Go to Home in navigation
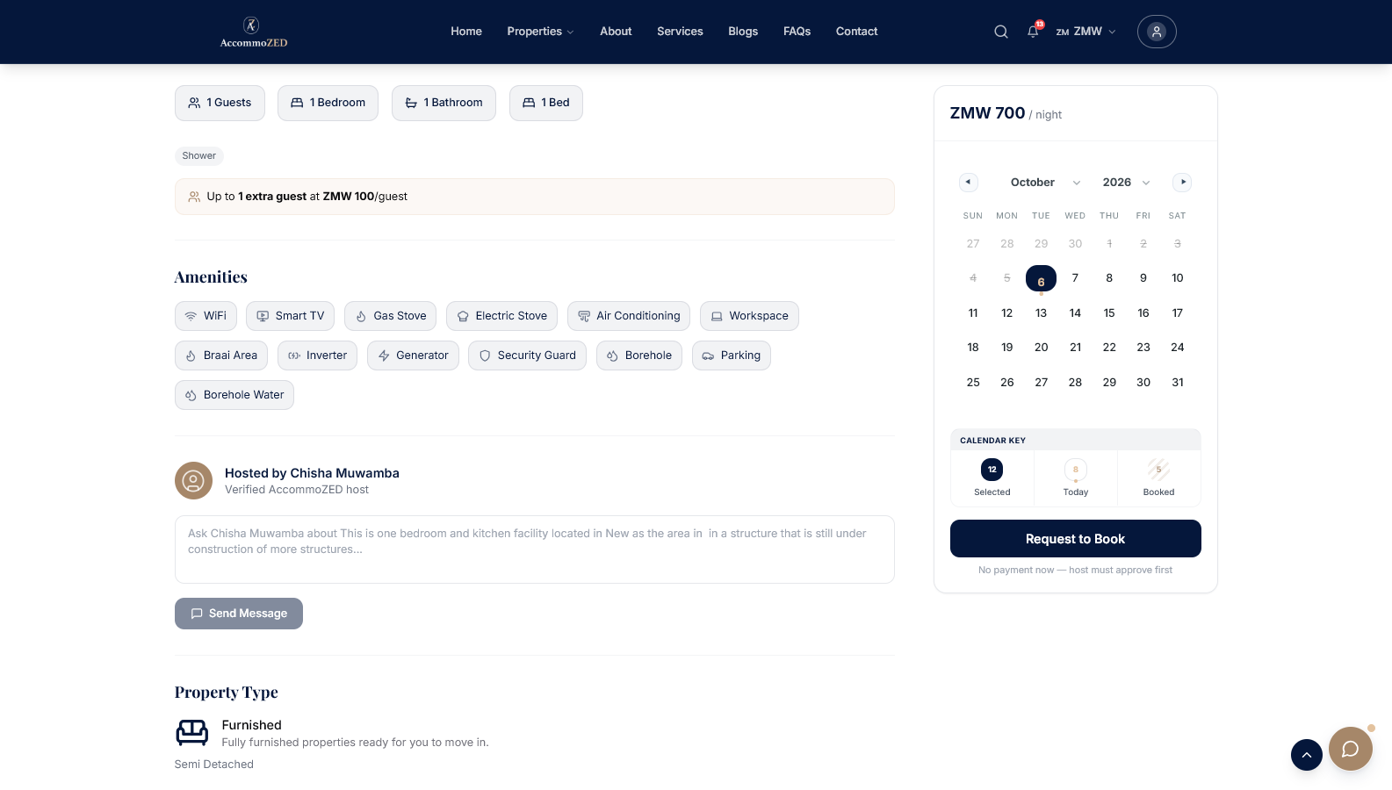 pyautogui.click(x=466, y=32)
